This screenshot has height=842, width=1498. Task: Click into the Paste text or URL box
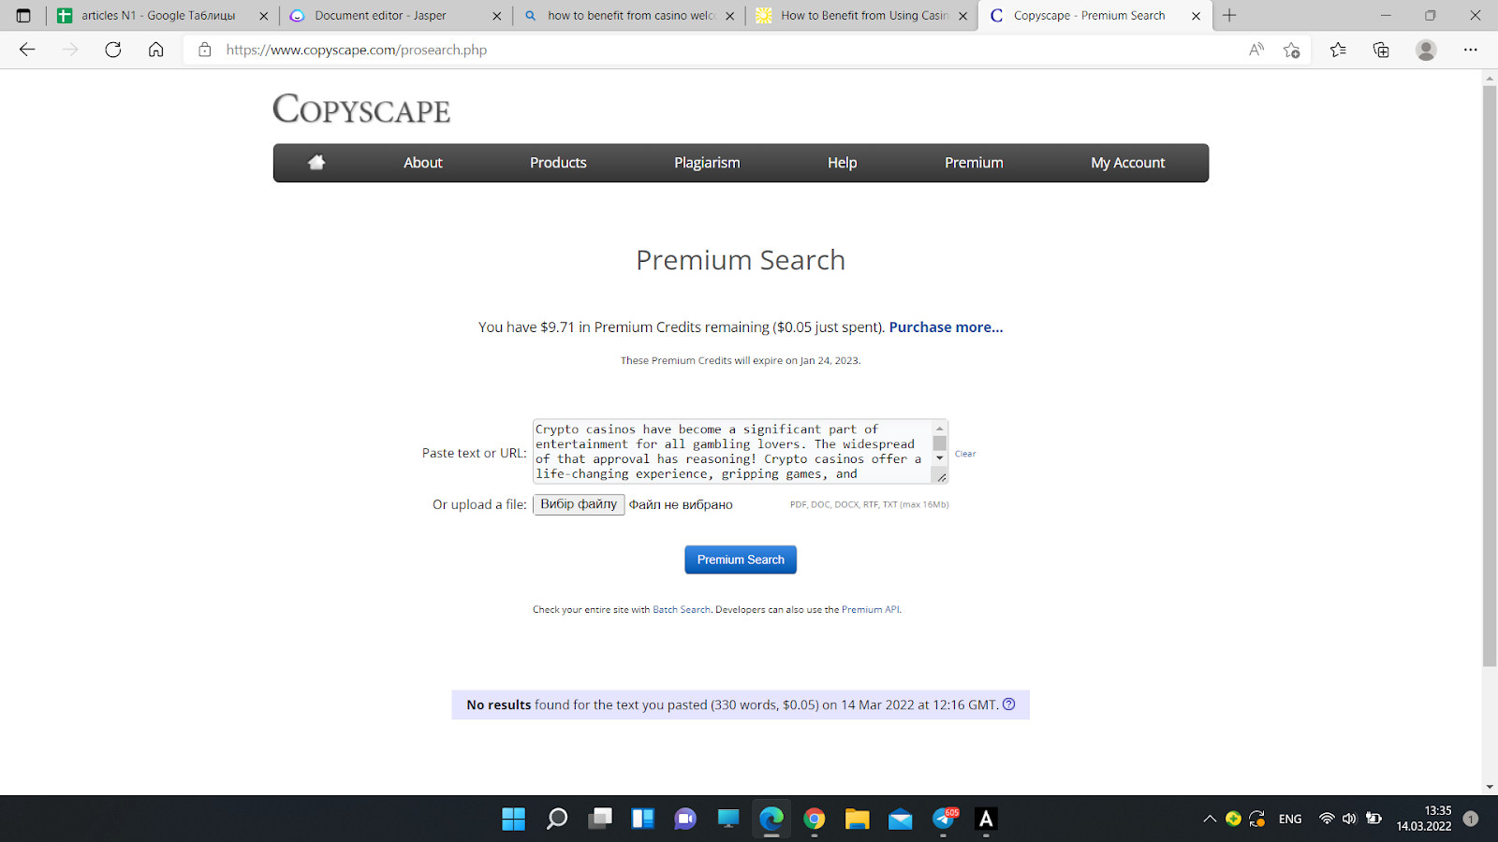pyautogui.click(x=732, y=451)
